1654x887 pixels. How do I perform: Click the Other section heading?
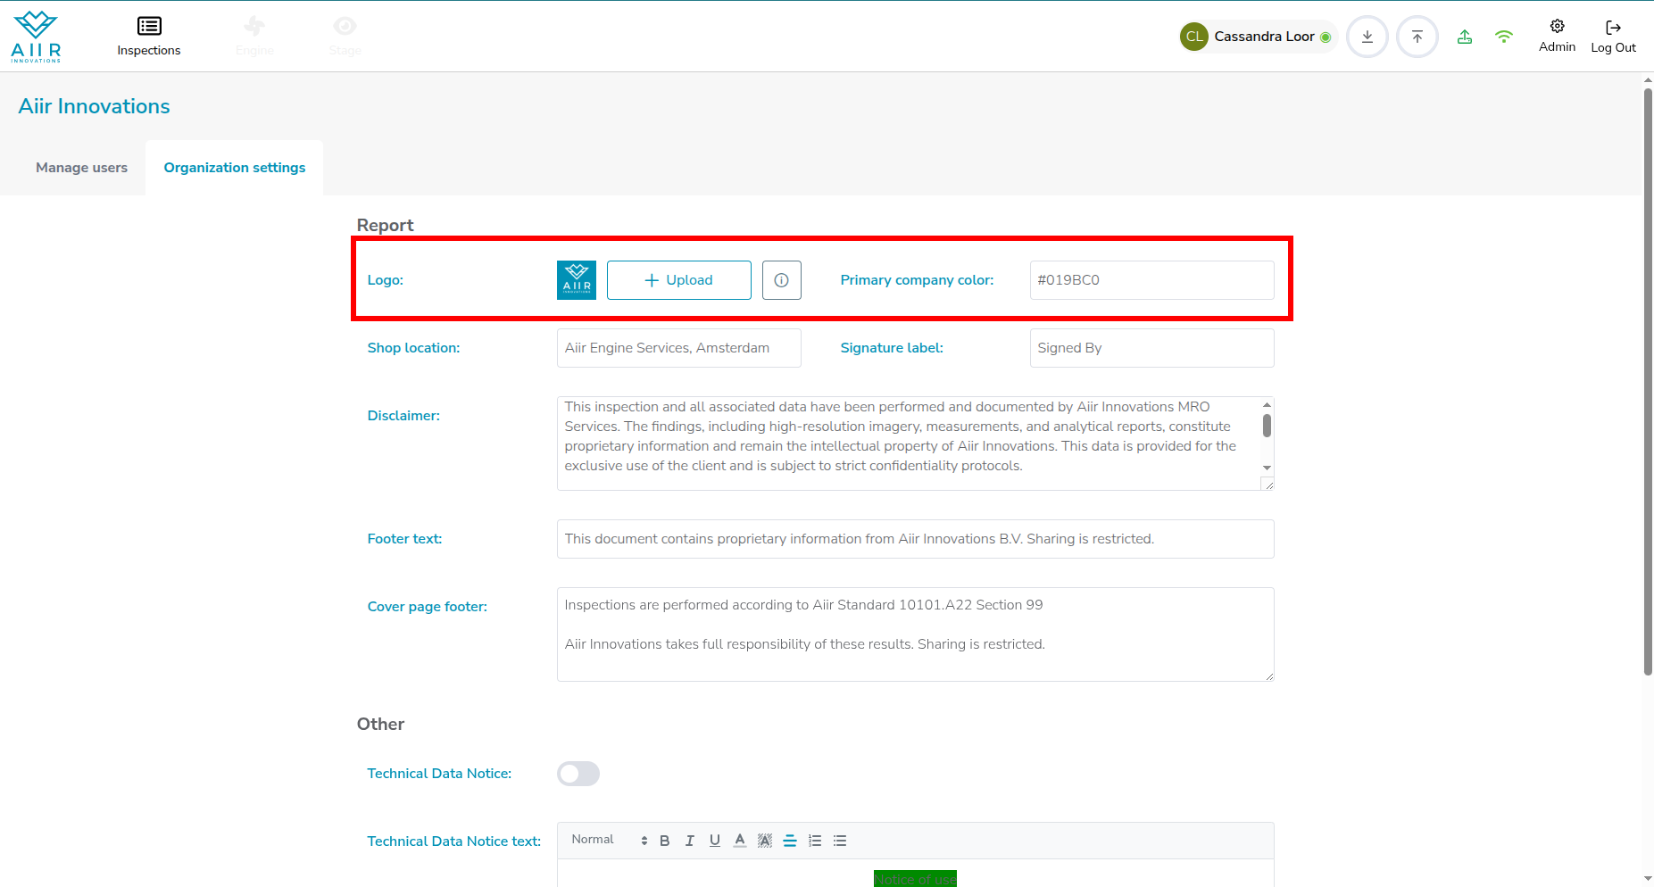381,724
